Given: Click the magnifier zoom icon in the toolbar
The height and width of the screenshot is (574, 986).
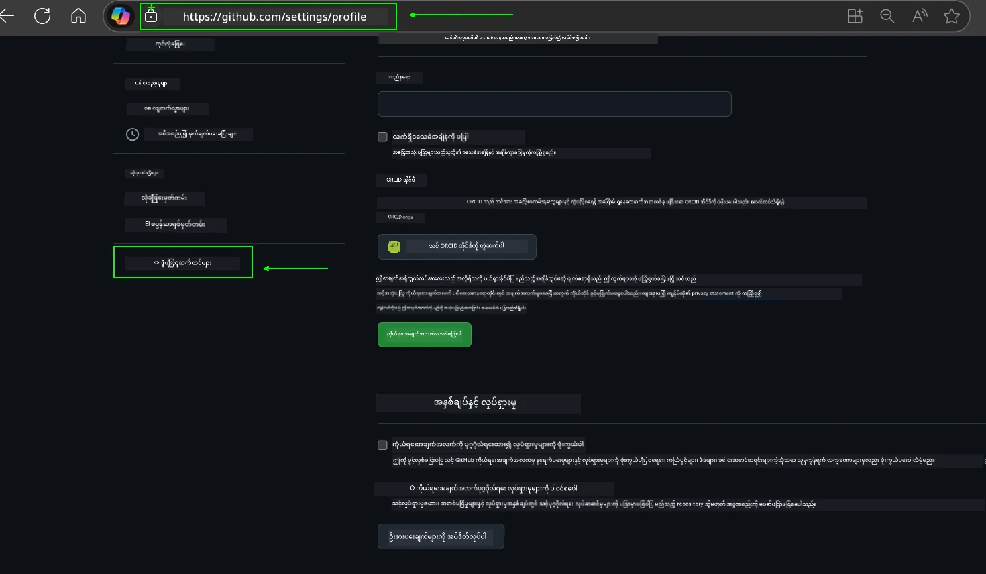Looking at the screenshot, I should 887,15.
